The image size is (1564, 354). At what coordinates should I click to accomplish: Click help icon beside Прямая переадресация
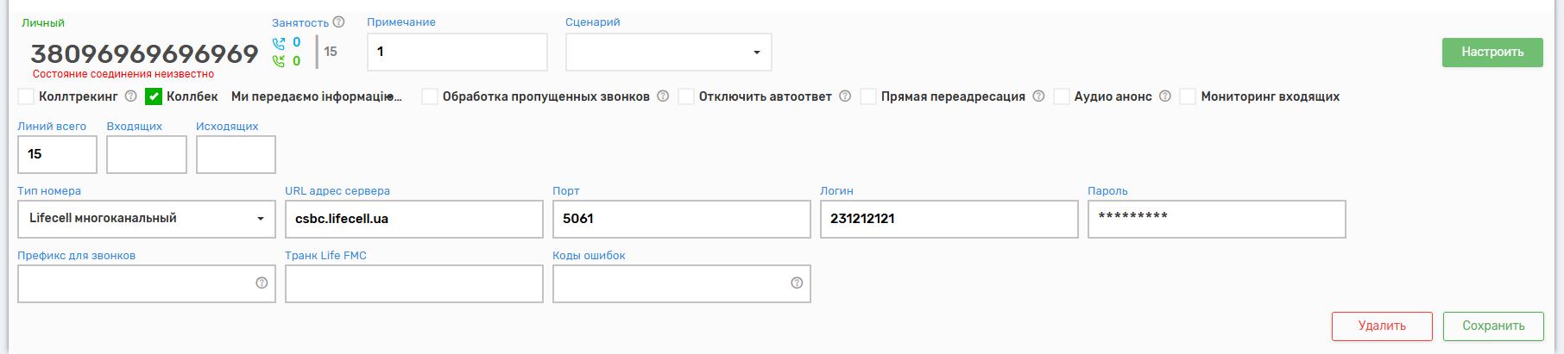pyautogui.click(x=1038, y=96)
